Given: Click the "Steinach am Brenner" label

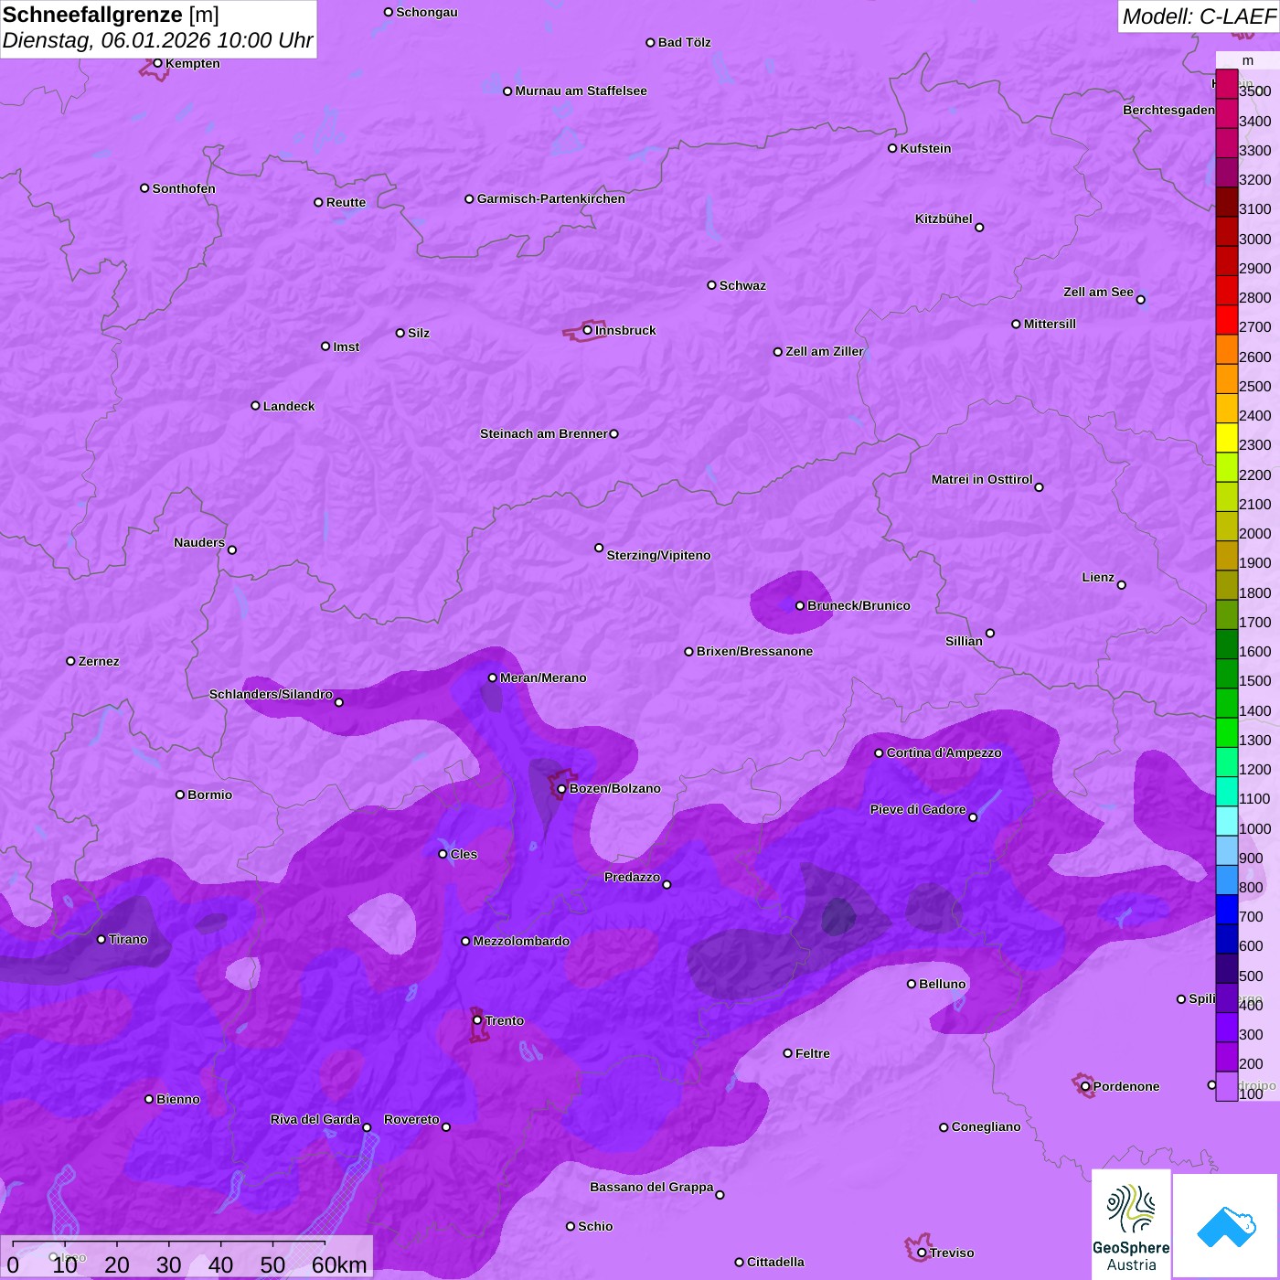Looking at the screenshot, I should 544,433.
